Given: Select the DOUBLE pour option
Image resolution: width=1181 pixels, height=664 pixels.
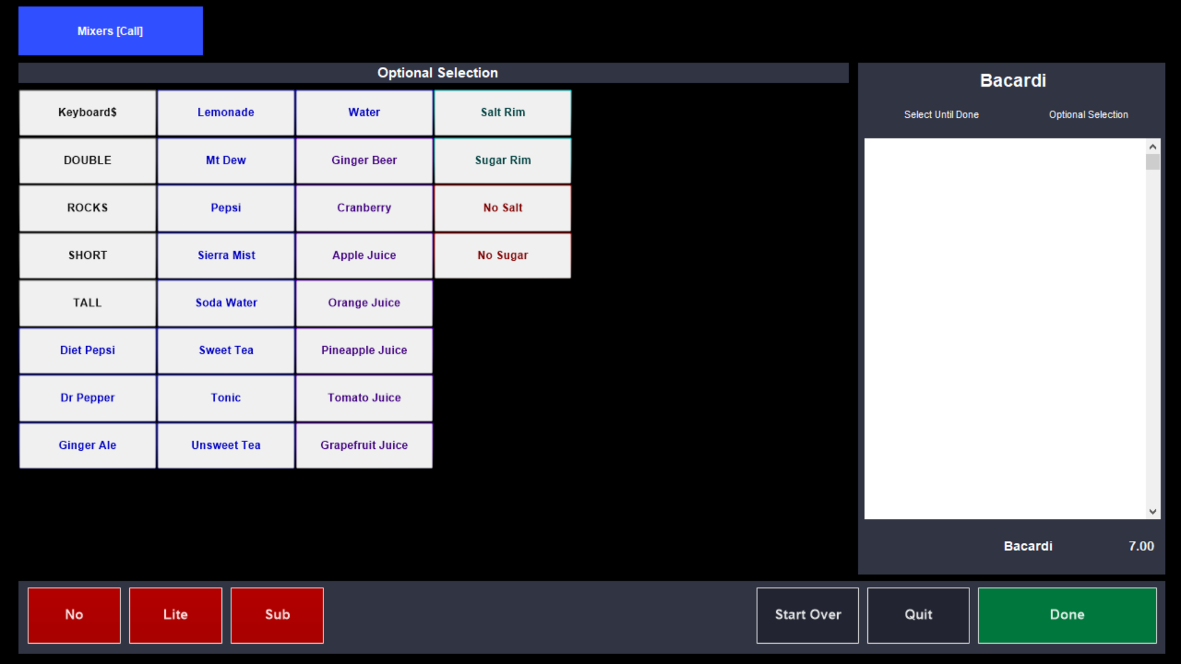Looking at the screenshot, I should [87, 160].
